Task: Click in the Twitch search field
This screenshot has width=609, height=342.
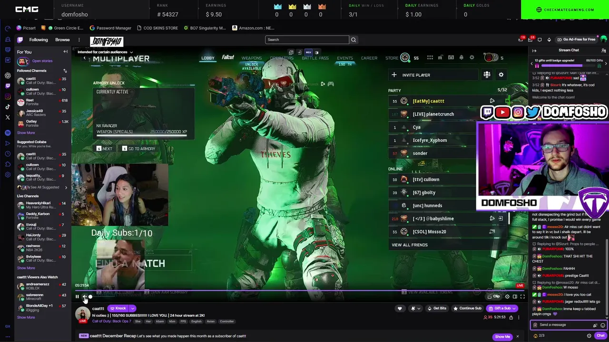Action: click(x=307, y=40)
